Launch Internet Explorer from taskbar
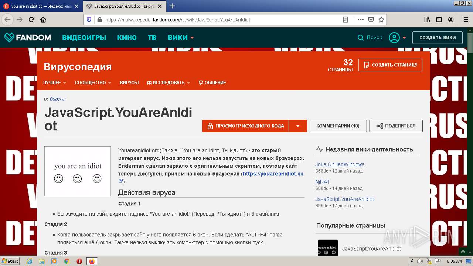This screenshot has width=473, height=266. [x=29, y=261]
